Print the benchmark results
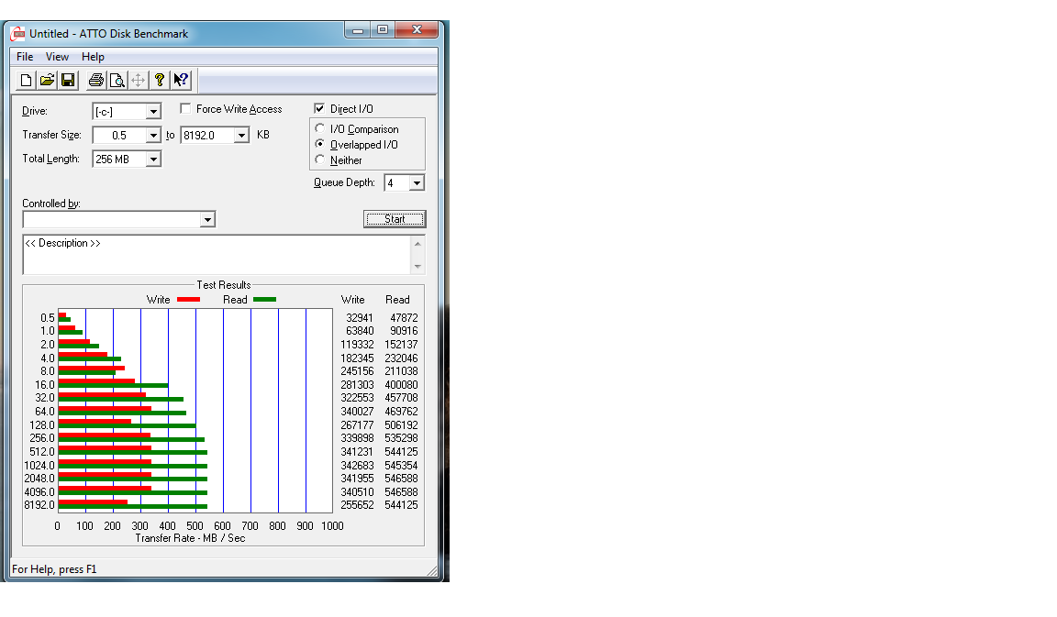Viewport: 1057px width, 617px height. (x=96, y=81)
